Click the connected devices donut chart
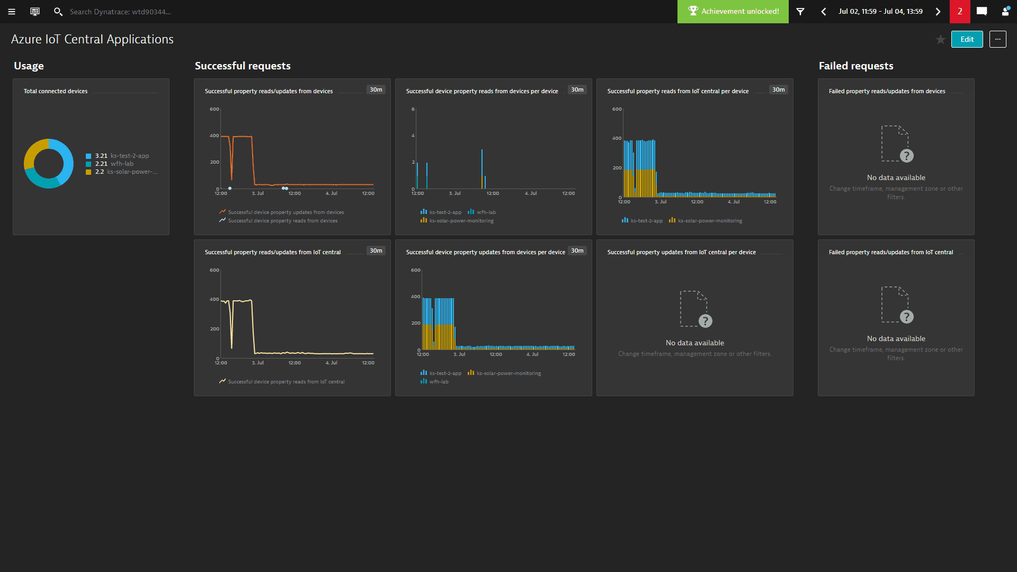 (48, 164)
